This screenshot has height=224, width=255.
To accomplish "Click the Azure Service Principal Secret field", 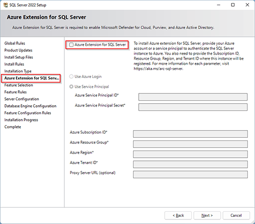I will click(193, 107).
